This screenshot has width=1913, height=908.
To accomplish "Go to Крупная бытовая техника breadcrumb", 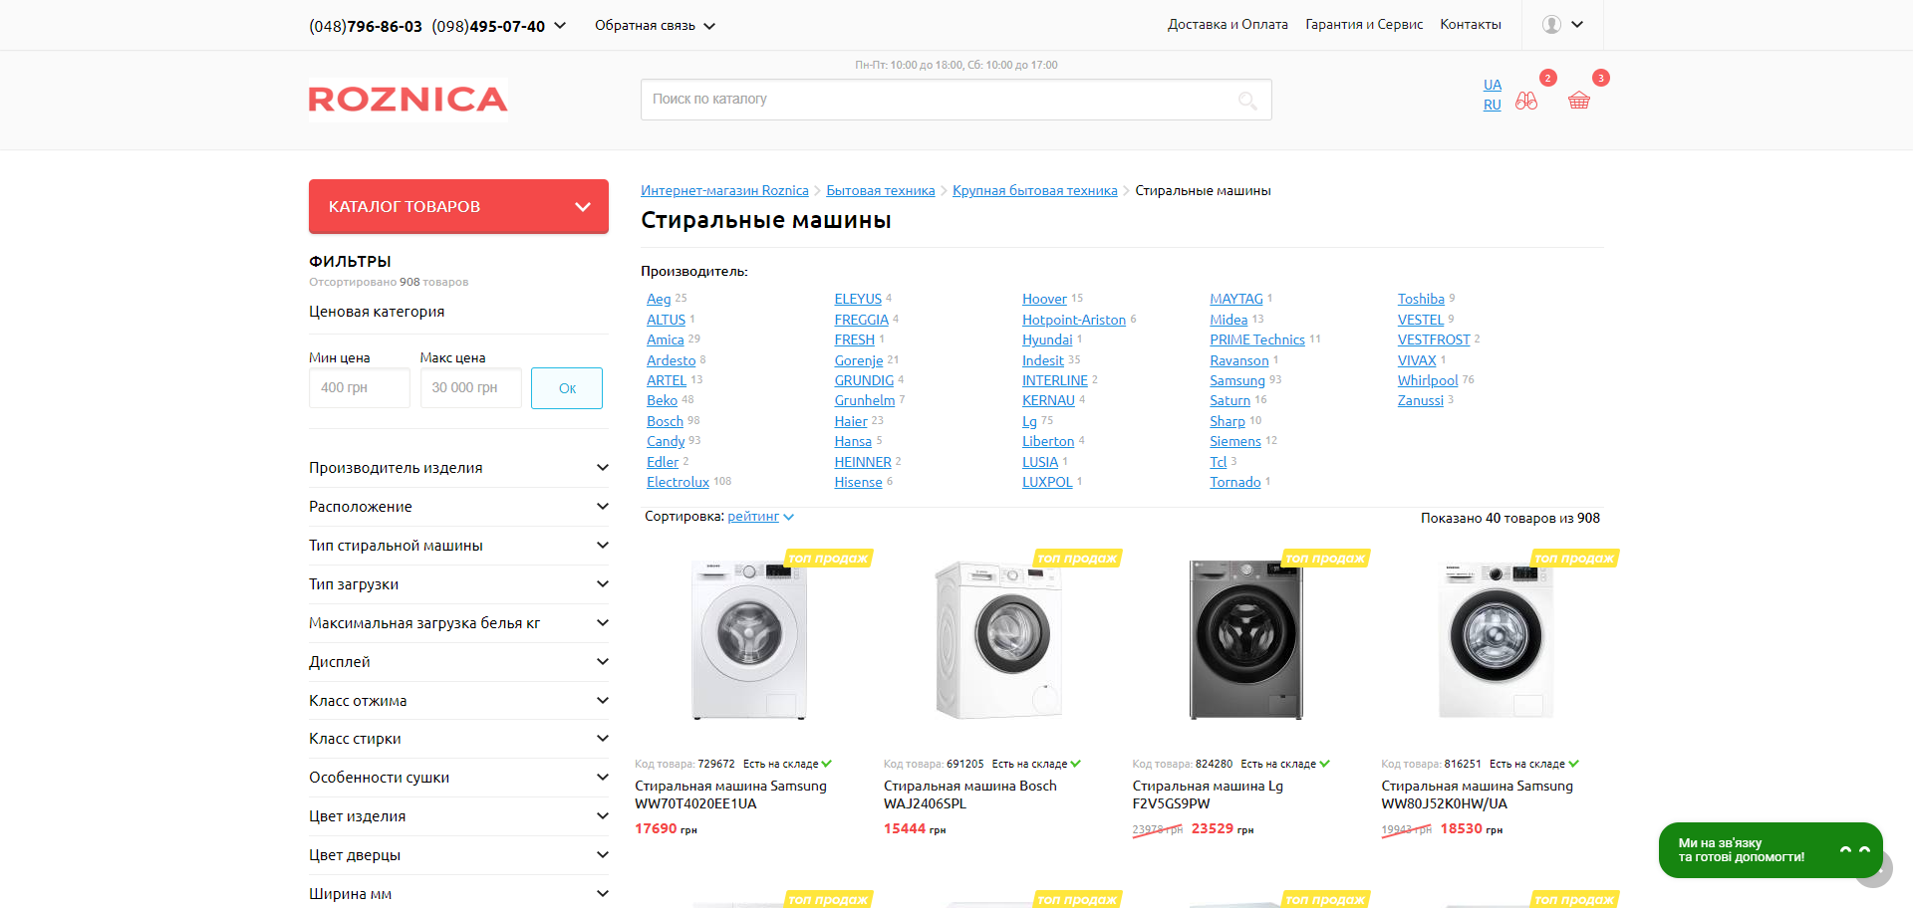I will pos(1035,191).
